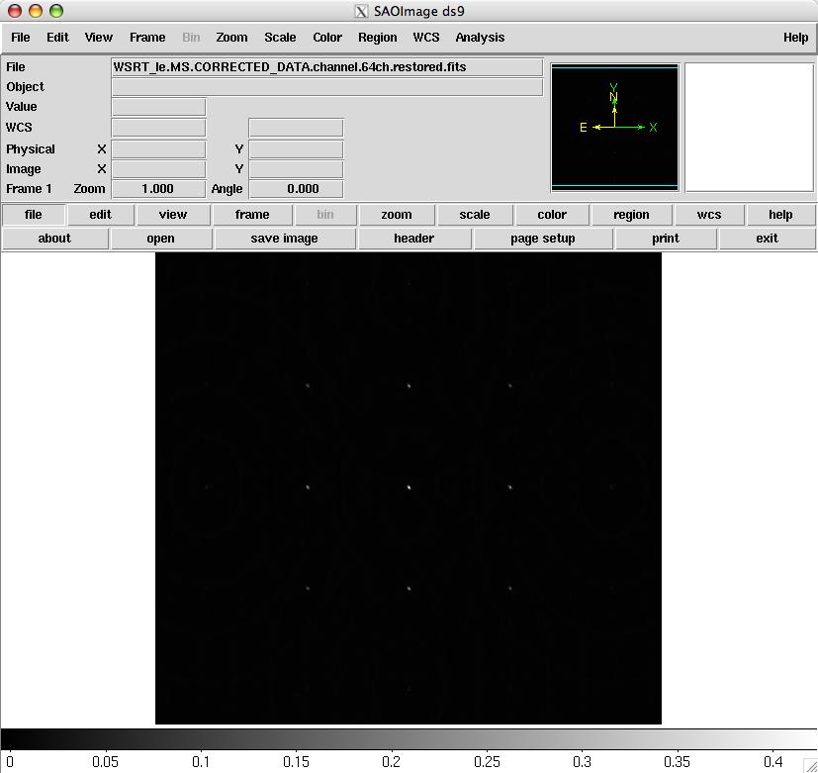Image resolution: width=818 pixels, height=773 pixels.
Task: Click the X11 icon in title bar
Action: (x=361, y=11)
